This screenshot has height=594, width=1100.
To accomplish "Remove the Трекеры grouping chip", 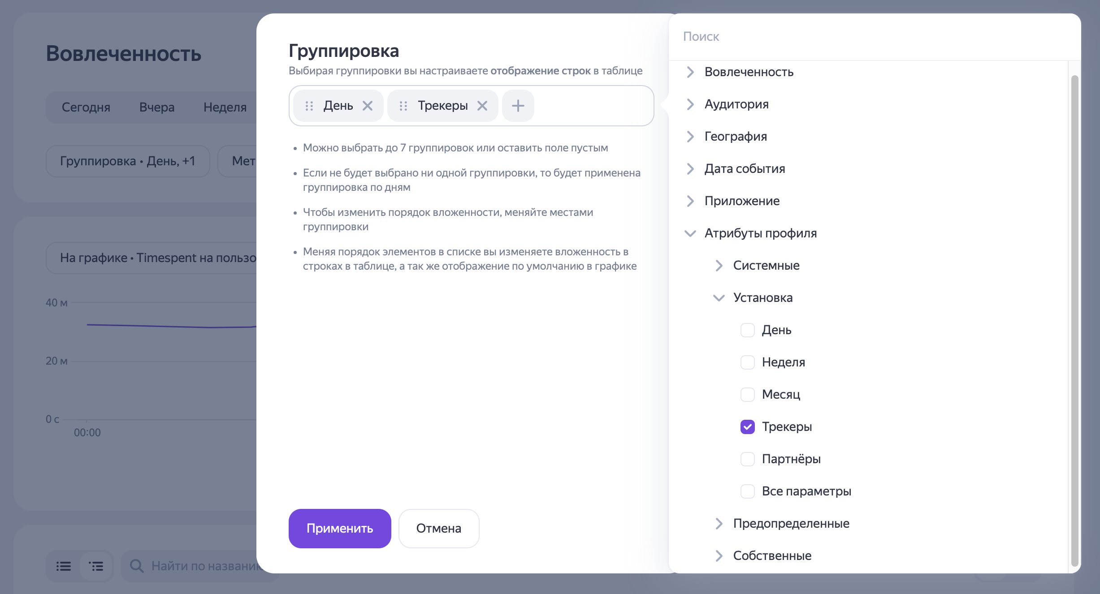I will tap(482, 106).
